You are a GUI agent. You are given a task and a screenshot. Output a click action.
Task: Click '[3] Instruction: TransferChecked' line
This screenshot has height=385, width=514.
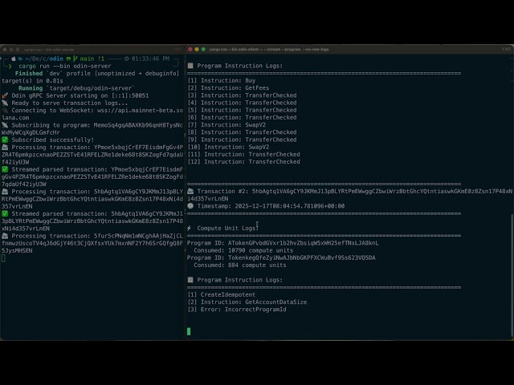243,95
